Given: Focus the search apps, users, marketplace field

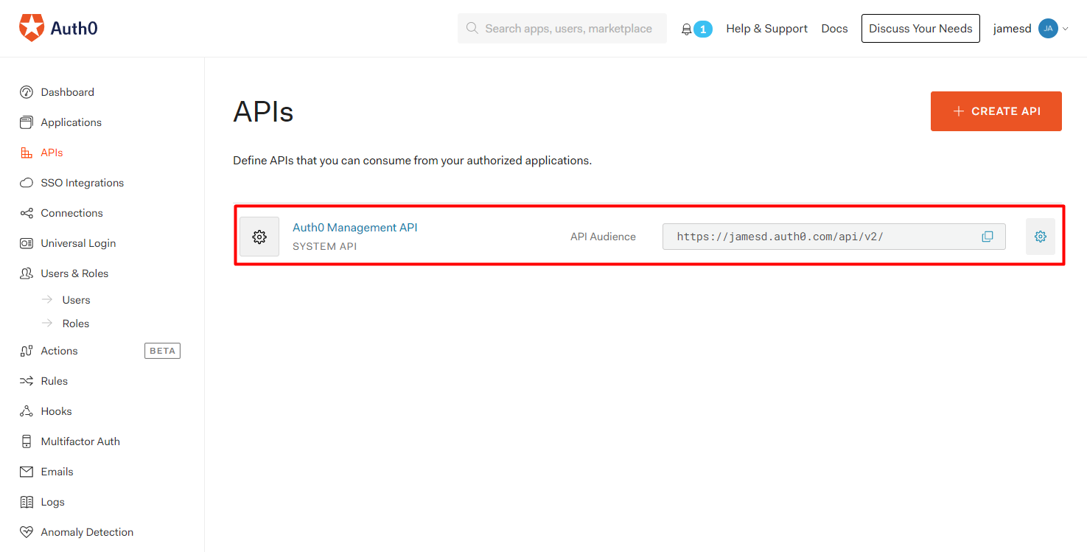Looking at the screenshot, I should (562, 28).
